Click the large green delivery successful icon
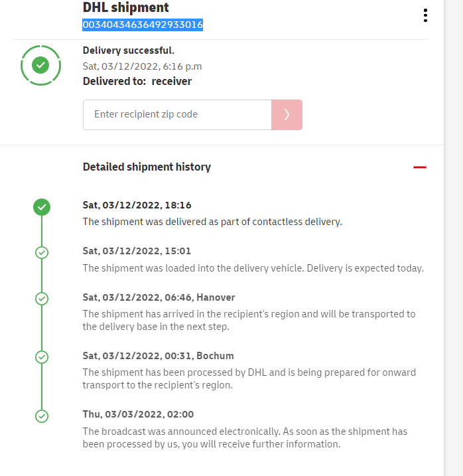This screenshot has height=476, width=463. (41, 65)
